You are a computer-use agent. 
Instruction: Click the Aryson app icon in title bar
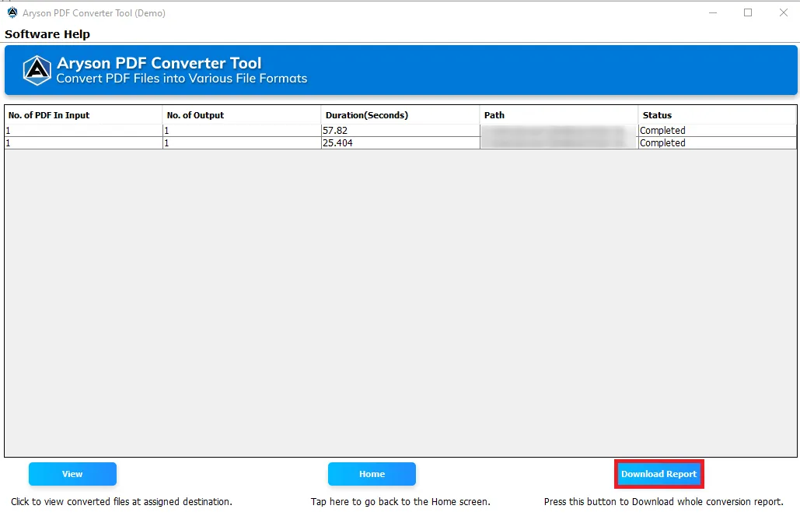click(x=12, y=12)
